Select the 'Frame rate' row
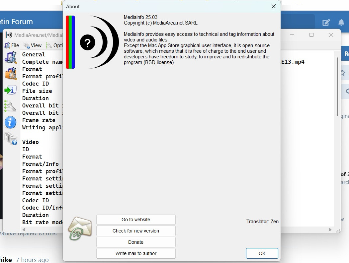Viewport: 349px width, 263px height. (39, 120)
